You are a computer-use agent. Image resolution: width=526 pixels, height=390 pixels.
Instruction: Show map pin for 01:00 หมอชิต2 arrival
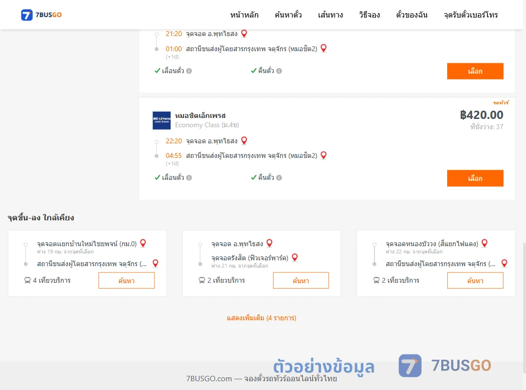(324, 48)
